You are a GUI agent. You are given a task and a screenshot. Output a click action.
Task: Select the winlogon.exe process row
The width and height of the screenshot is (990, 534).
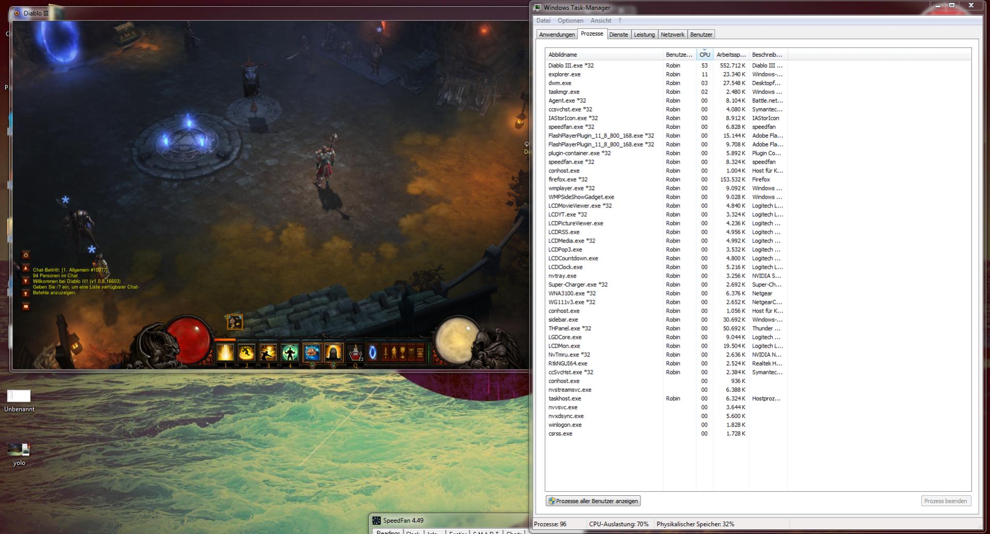pyautogui.click(x=666, y=425)
